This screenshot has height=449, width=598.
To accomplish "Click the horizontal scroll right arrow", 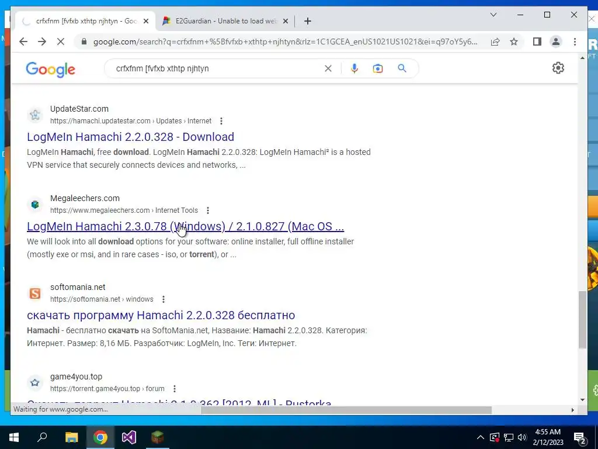I will (x=572, y=410).
